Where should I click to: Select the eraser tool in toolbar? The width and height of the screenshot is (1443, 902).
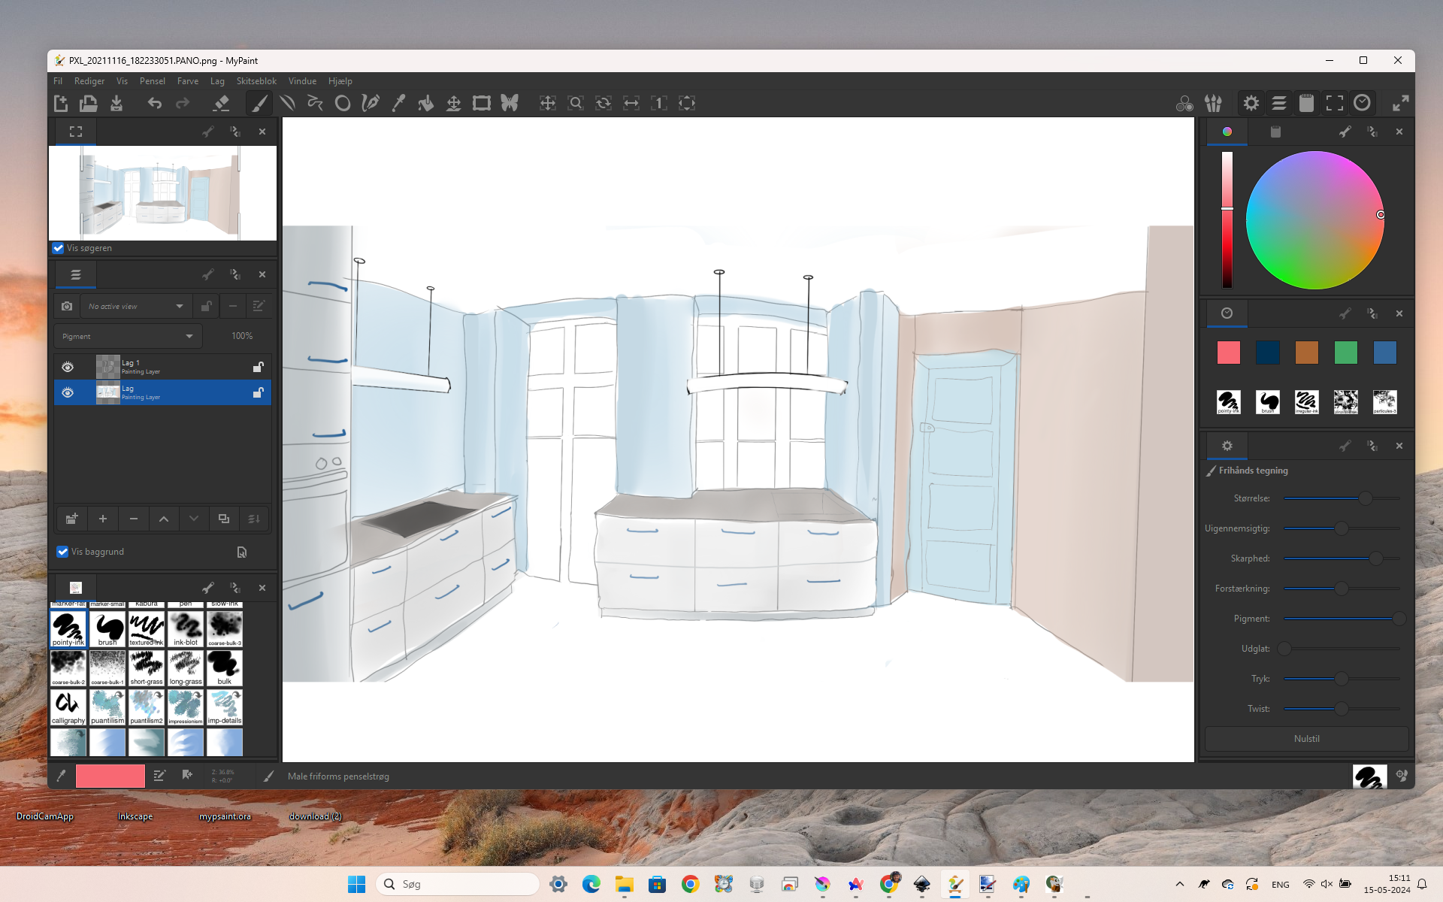[220, 103]
